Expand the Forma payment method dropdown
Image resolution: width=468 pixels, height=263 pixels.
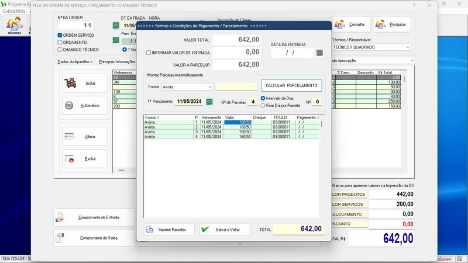click(210, 87)
